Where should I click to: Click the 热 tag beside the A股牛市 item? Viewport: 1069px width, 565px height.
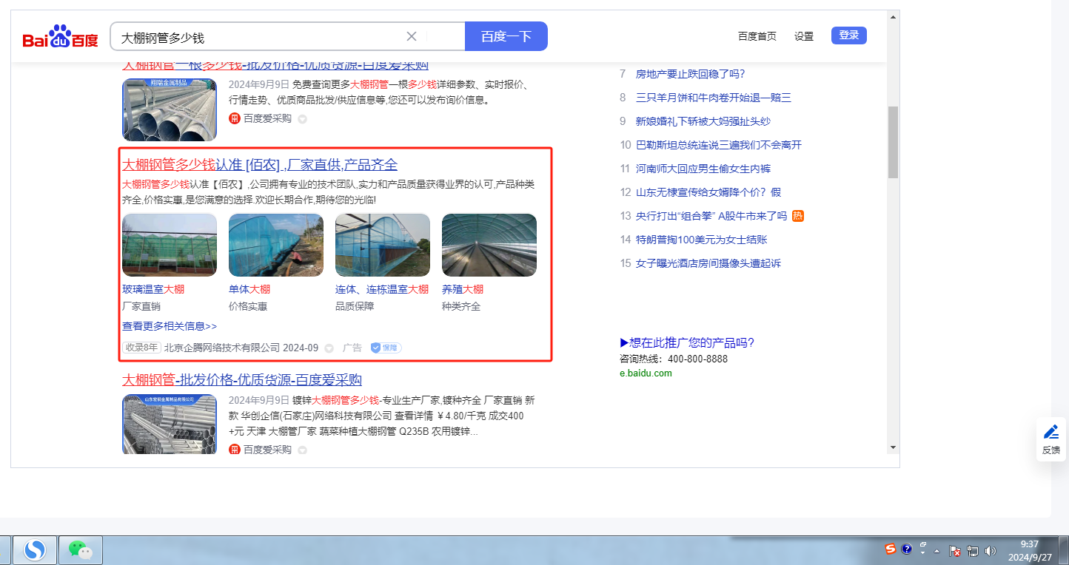[798, 216]
